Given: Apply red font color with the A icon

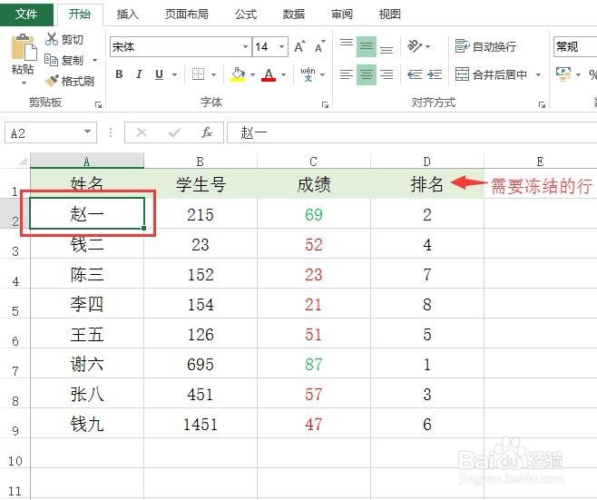Looking at the screenshot, I should pos(269,74).
